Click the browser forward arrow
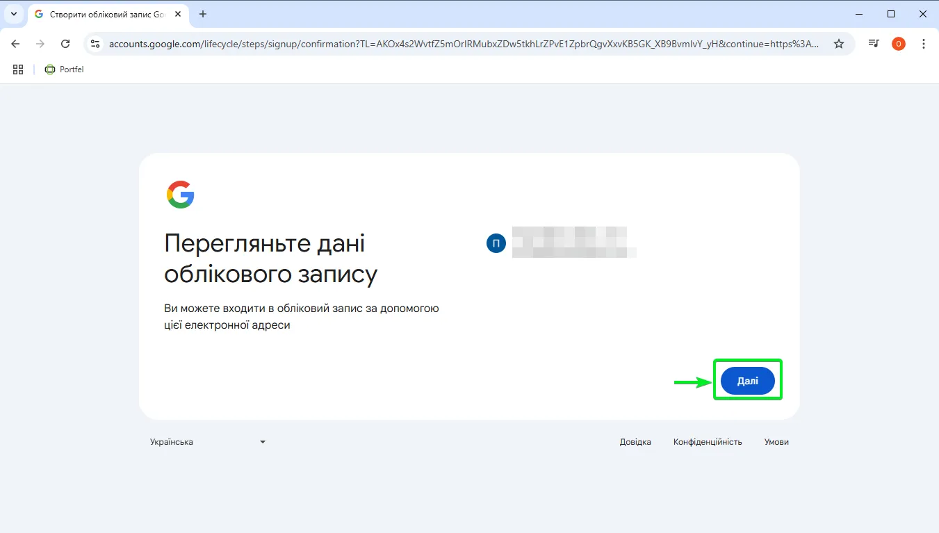Screen dimensions: 939x533 pos(40,44)
